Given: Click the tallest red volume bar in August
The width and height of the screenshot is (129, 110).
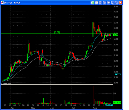Looking at the screenshot, I should (94, 95).
